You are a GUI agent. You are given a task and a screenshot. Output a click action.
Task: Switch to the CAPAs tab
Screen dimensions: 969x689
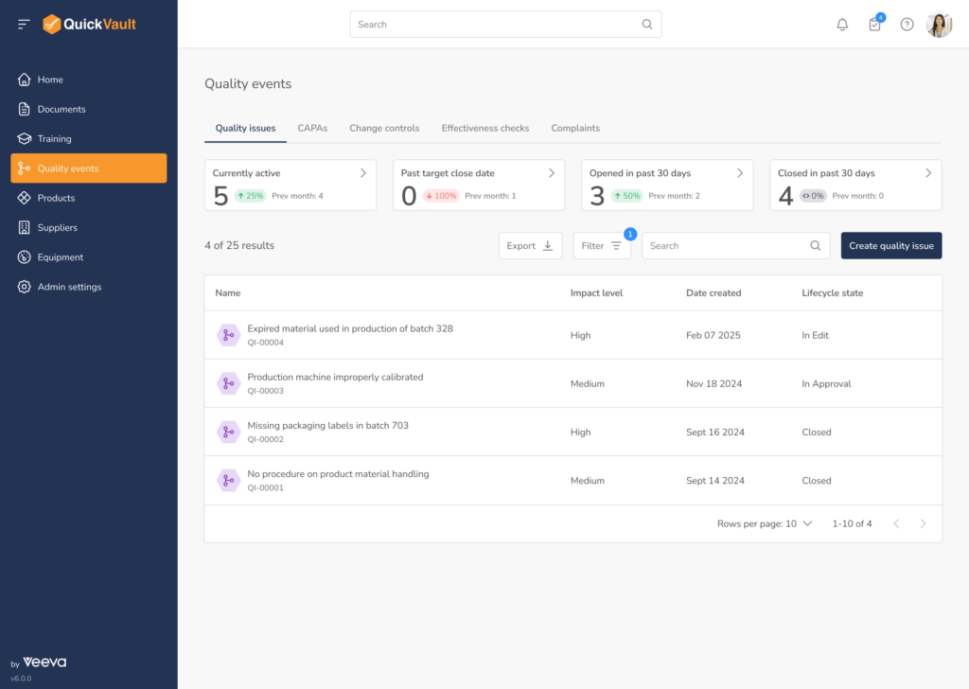[312, 128]
